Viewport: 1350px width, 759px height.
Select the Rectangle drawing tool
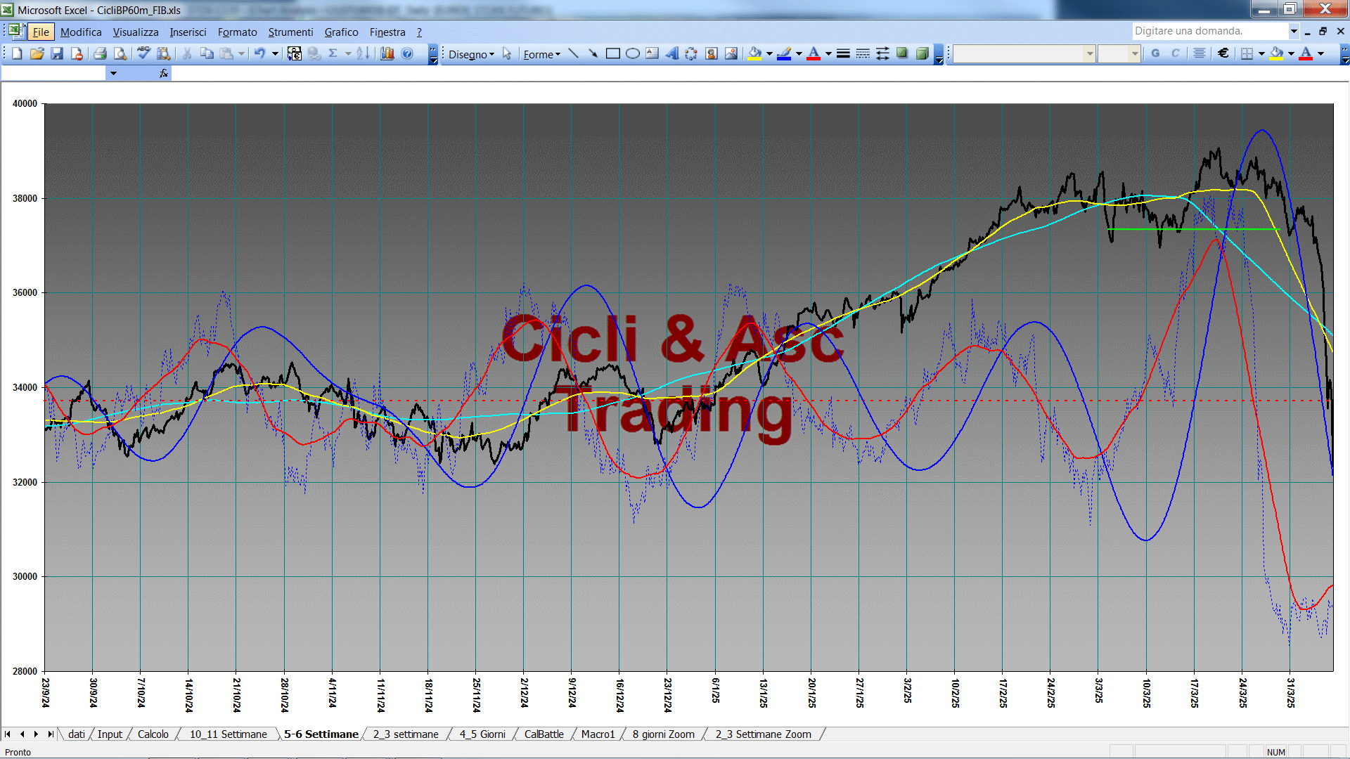(612, 53)
